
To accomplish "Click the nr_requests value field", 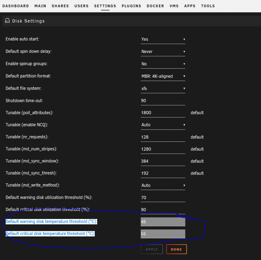I will coord(163,137).
